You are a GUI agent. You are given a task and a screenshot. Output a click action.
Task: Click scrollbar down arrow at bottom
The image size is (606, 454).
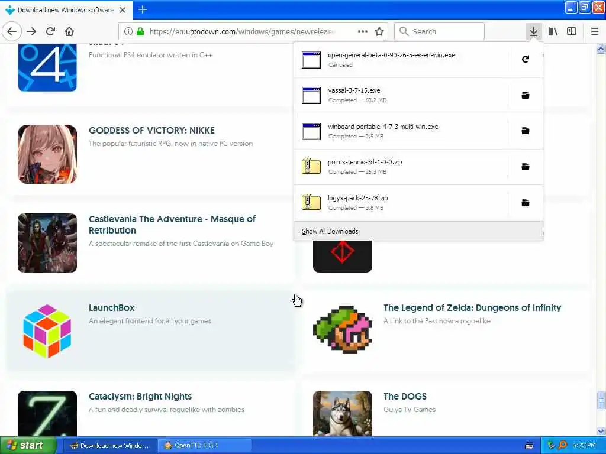click(601, 431)
